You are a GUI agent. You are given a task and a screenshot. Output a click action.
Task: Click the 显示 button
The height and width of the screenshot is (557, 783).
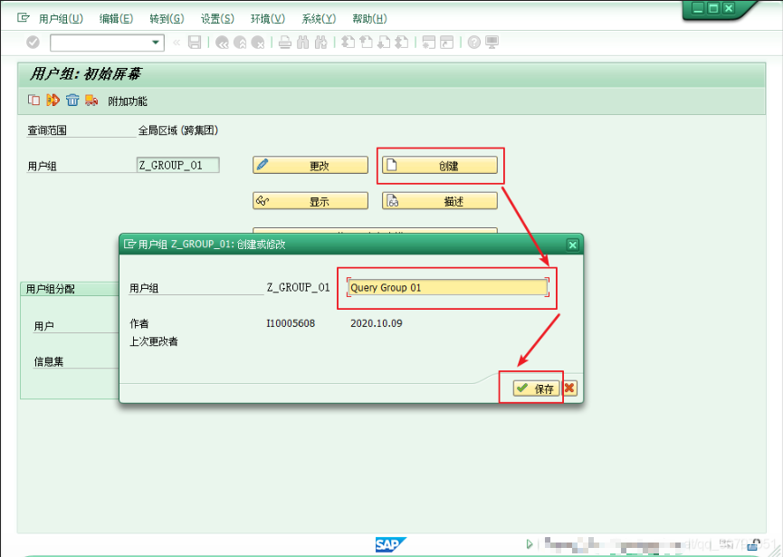[x=310, y=201]
